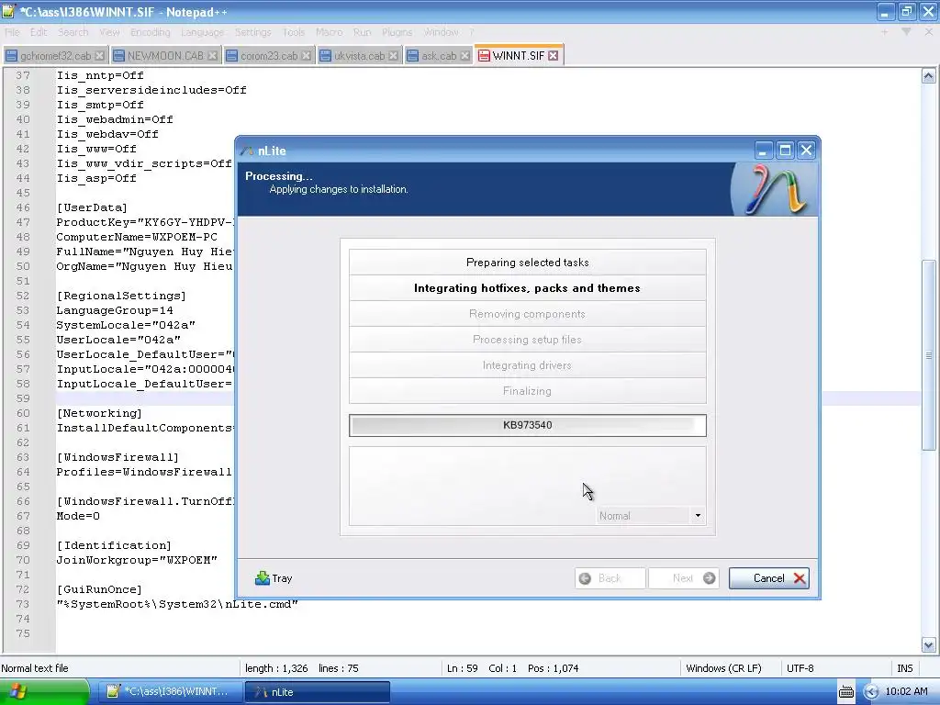Open the Tools menu
The height and width of the screenshot is (705, 940).
[x=294, y=32]
